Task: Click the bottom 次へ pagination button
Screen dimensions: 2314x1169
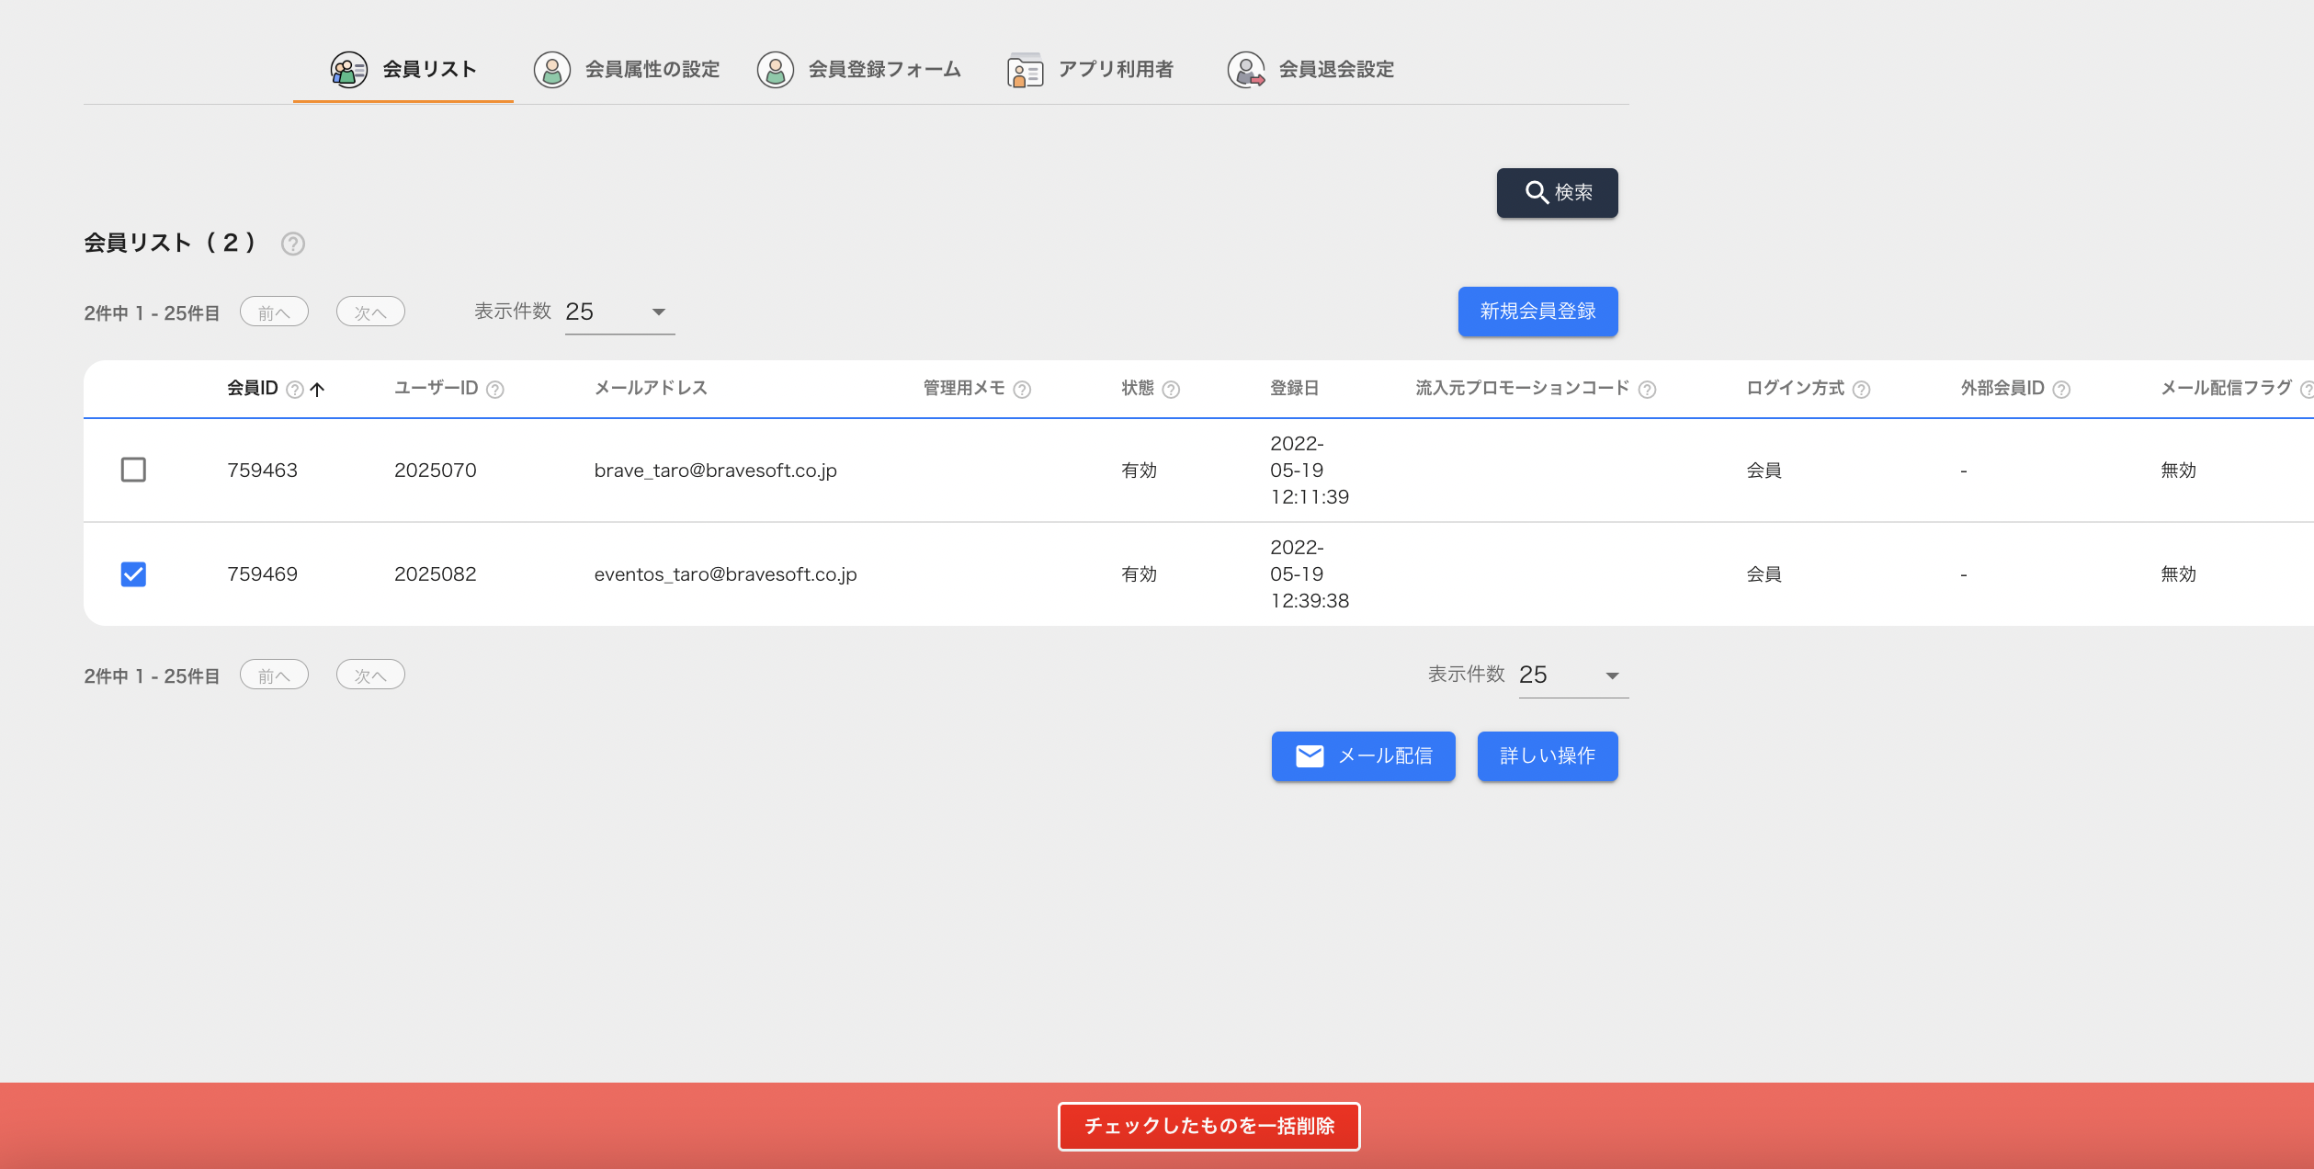Action: (x=370, y=675)
